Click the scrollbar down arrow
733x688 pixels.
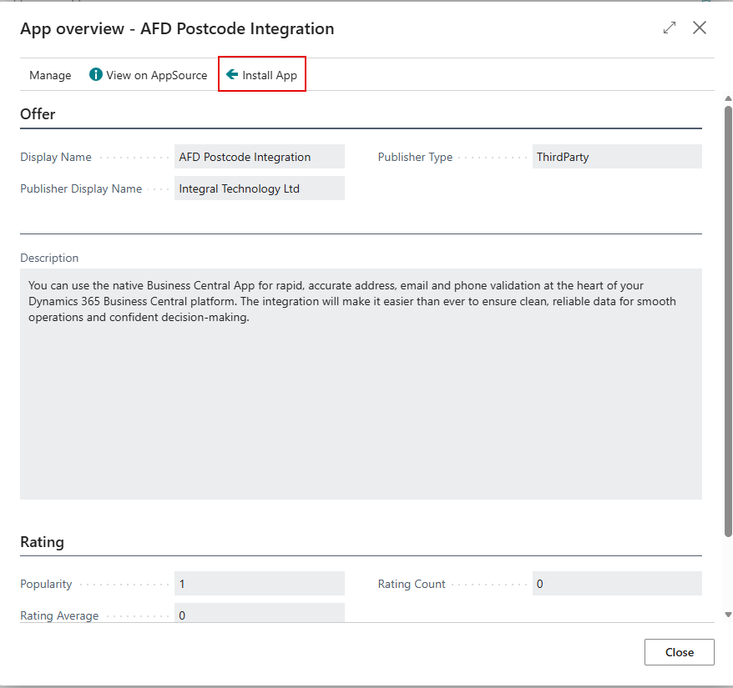coord(728,615)
